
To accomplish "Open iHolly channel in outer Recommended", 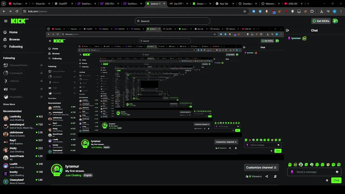I will pyautogui.click(x=23, y=150).
